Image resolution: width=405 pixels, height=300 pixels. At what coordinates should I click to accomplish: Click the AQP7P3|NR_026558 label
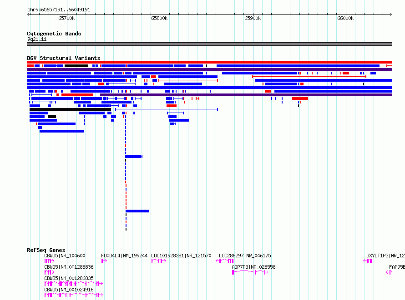[253, 267]
